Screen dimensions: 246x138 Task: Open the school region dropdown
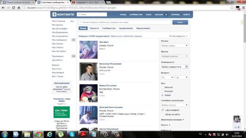tap(174, 56)
